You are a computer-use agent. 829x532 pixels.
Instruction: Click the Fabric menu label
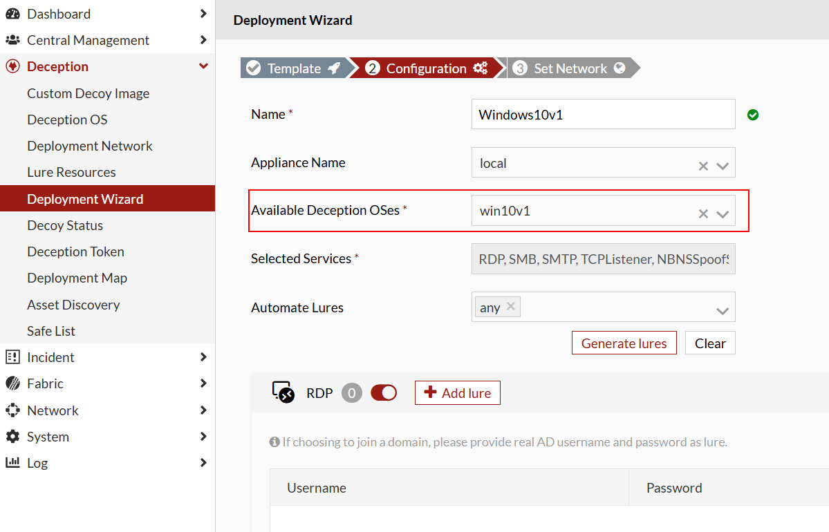point(45,383)
